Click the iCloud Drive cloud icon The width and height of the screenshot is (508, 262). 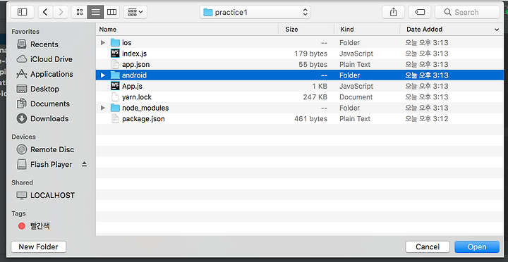click(22, 59)
